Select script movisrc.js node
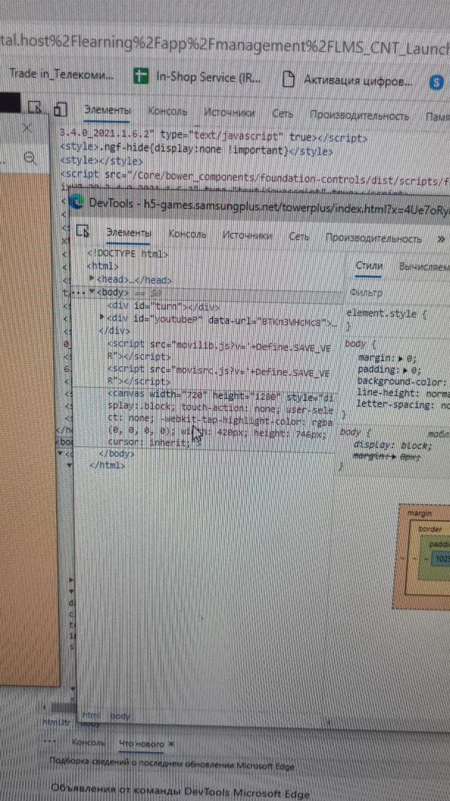This screenshot has width=450, height=801. point(218,376)
